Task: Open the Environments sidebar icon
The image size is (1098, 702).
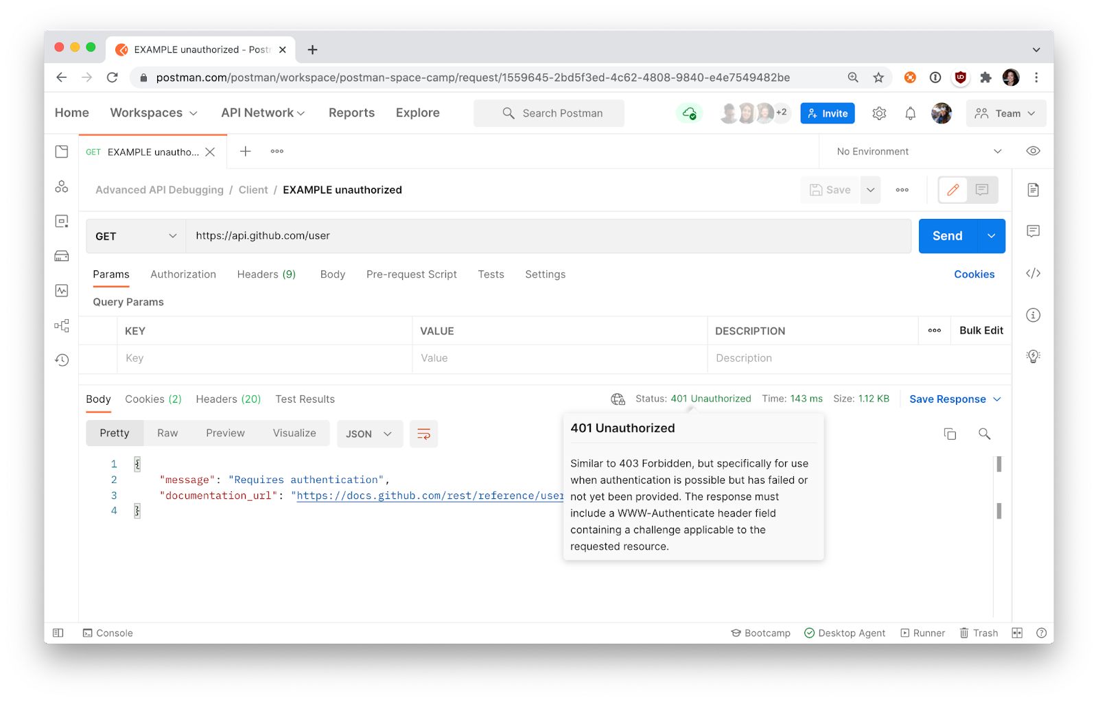Action: (x=62, y=221)
